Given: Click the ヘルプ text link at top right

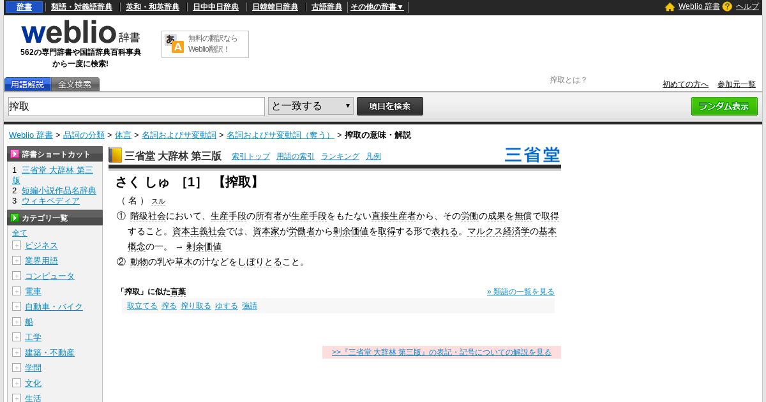Looking at the screenshot, I should click(747, 6).
